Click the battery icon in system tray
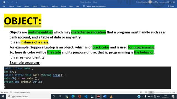 coord(149,97)
